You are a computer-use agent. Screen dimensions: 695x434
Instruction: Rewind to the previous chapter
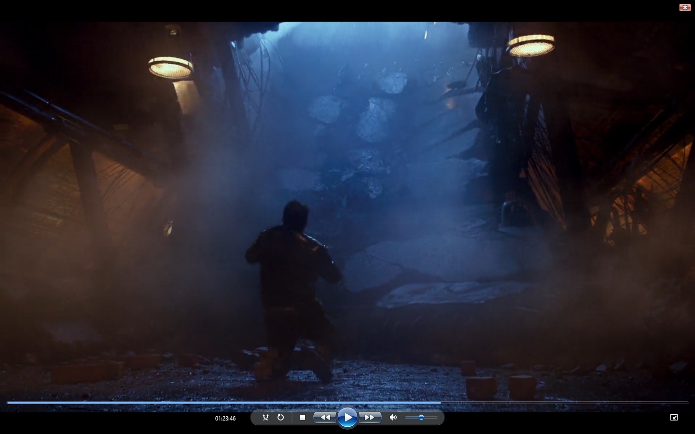coord(325,418)
